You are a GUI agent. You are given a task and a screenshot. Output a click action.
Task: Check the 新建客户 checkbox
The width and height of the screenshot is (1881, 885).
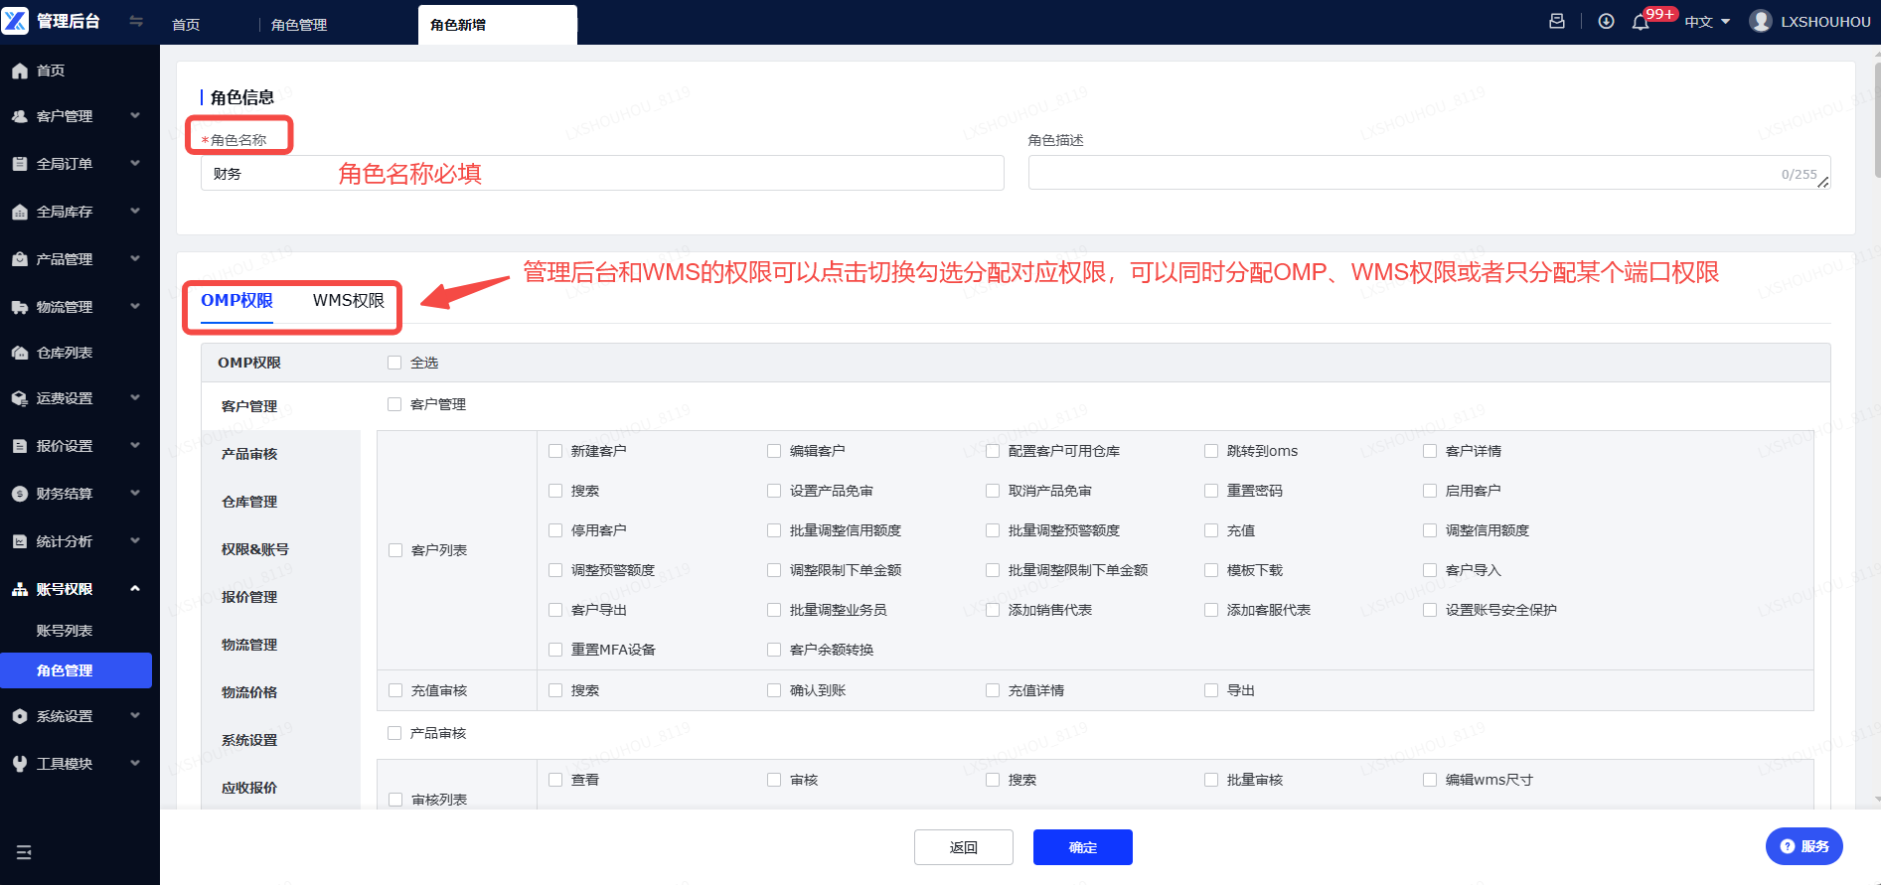tap(555, 451)
